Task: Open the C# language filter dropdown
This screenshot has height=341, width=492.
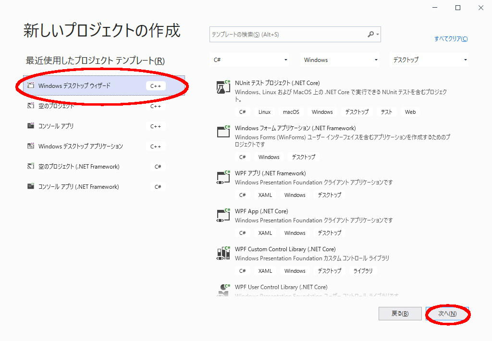Action: tap(249, 60)
